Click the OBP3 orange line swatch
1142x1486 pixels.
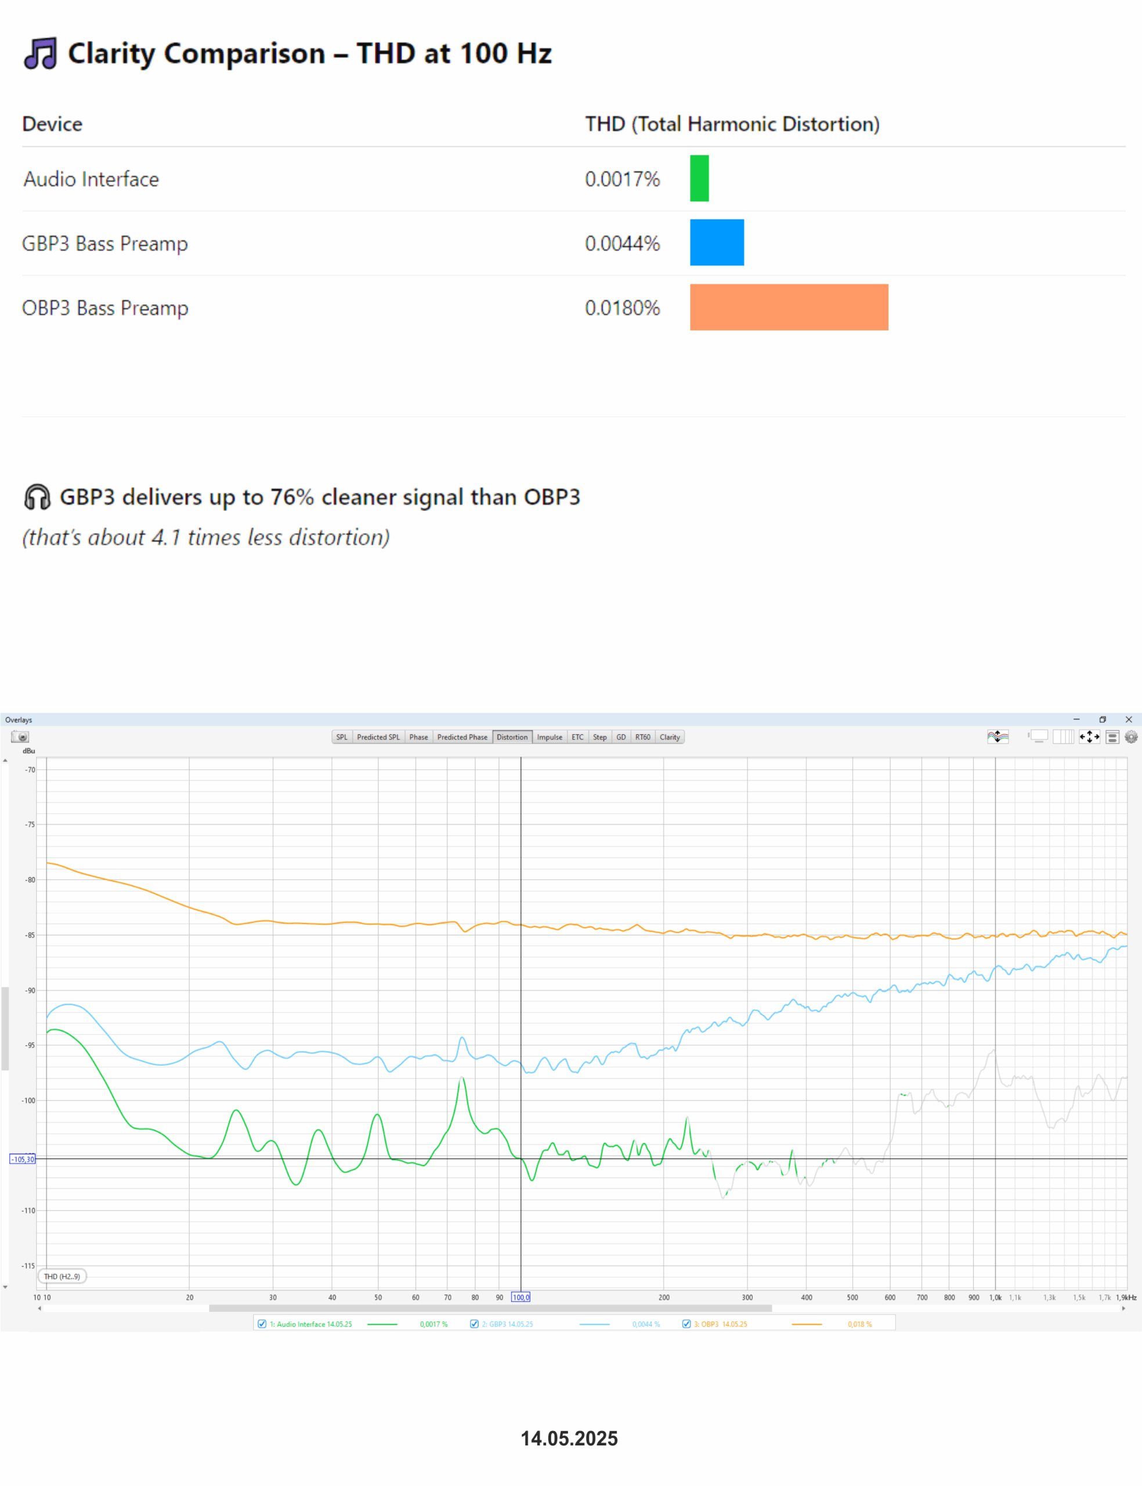(x=806, y=1323)
